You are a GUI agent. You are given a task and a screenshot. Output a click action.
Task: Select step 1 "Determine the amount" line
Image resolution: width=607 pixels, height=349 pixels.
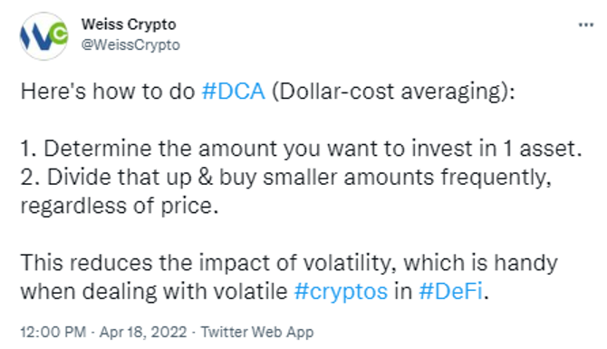point(301,149)
